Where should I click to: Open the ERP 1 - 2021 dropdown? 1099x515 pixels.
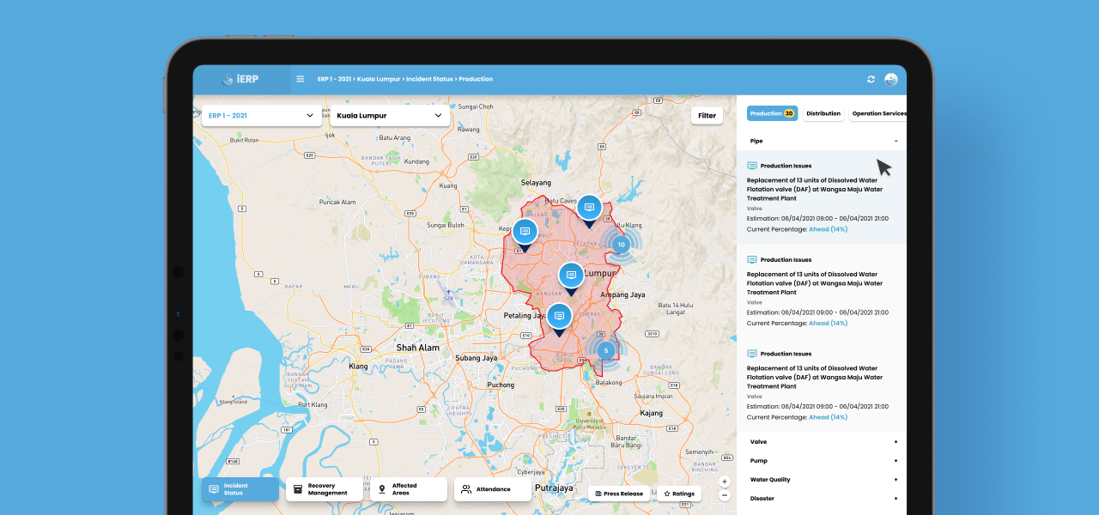tap(261, 116)
